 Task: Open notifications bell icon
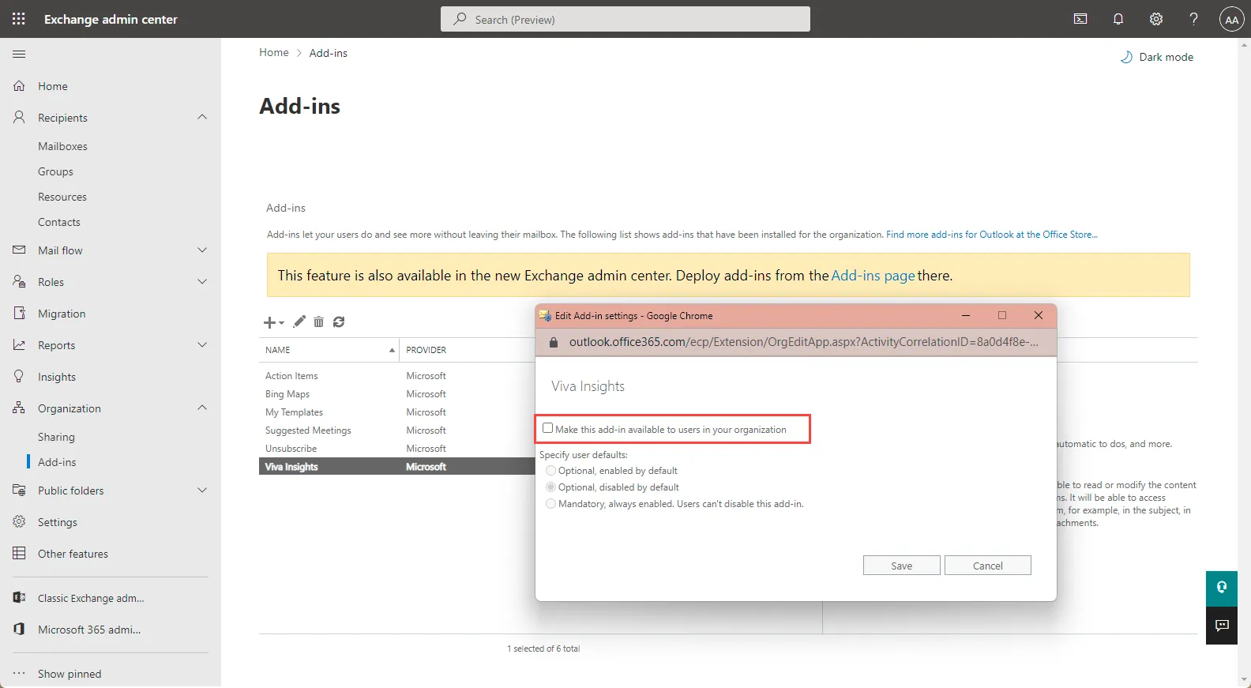pyautogui.click(x=1118, y=19)
